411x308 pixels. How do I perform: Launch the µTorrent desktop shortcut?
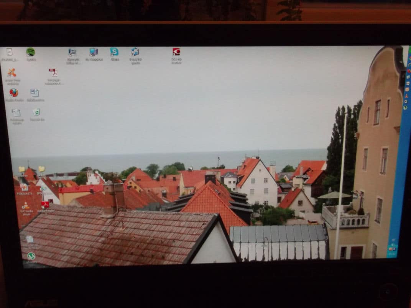click(31, 256)
